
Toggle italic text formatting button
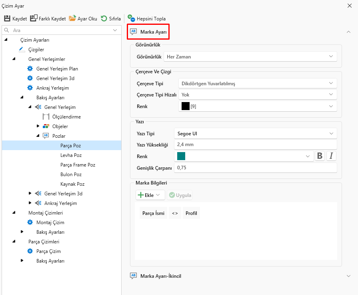pos(331,156)
